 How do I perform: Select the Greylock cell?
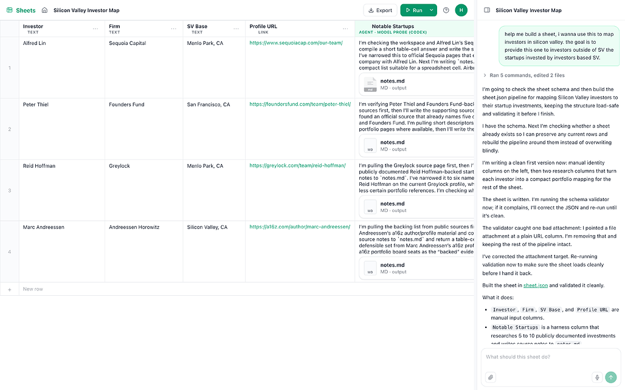[x=144, y=190]
